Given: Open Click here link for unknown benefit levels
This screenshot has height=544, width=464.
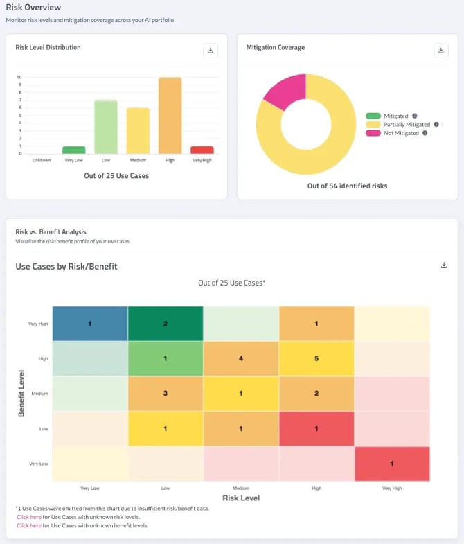Looking at the screenshot, I should (x=29, y=525).
